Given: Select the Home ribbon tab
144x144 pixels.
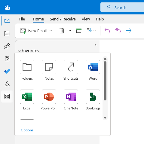Looking at the screenshot, I should (x=38, y=19).
